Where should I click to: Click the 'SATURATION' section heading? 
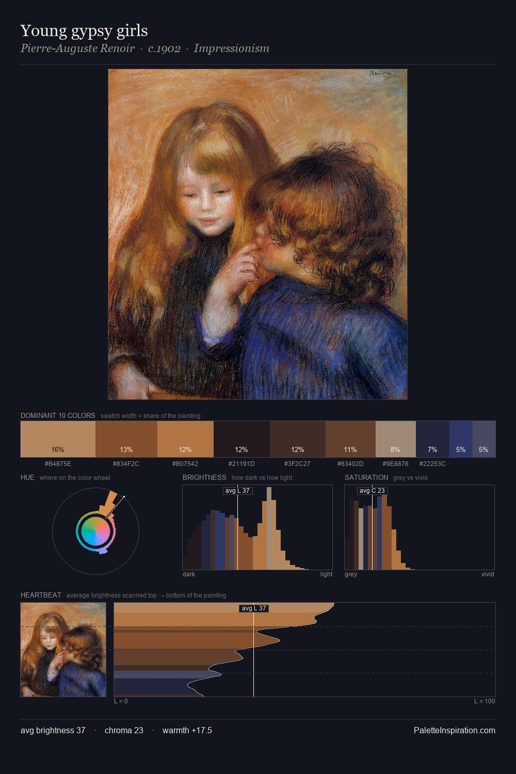coord(366,477)
